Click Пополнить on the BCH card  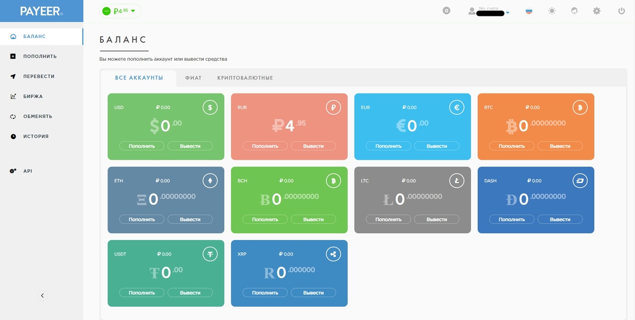tap(265, 219)
